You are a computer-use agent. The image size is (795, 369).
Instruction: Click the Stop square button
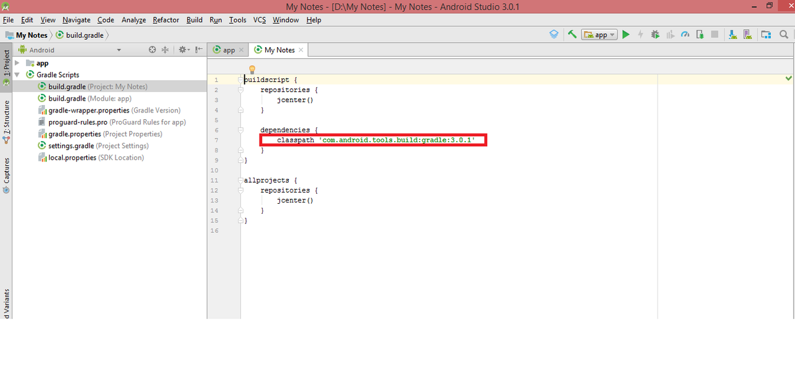click(715, 35)
